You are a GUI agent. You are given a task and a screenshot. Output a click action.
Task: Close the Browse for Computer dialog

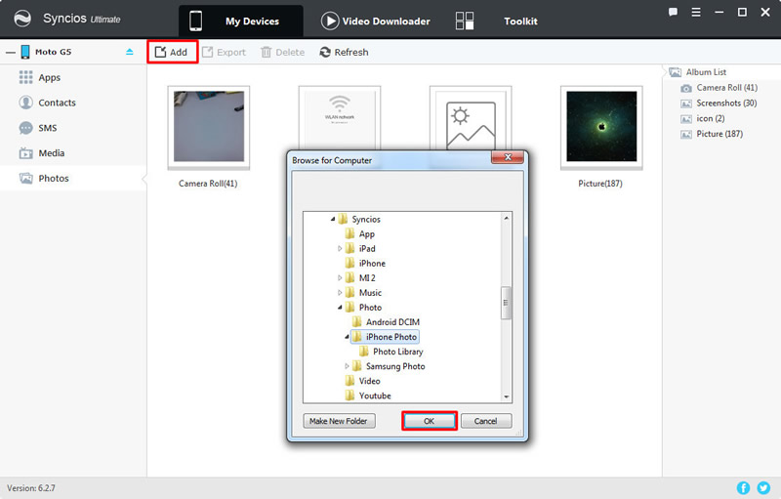(x=507, y=157)
